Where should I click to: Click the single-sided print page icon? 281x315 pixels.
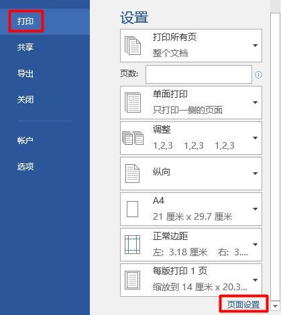point(133,103)
